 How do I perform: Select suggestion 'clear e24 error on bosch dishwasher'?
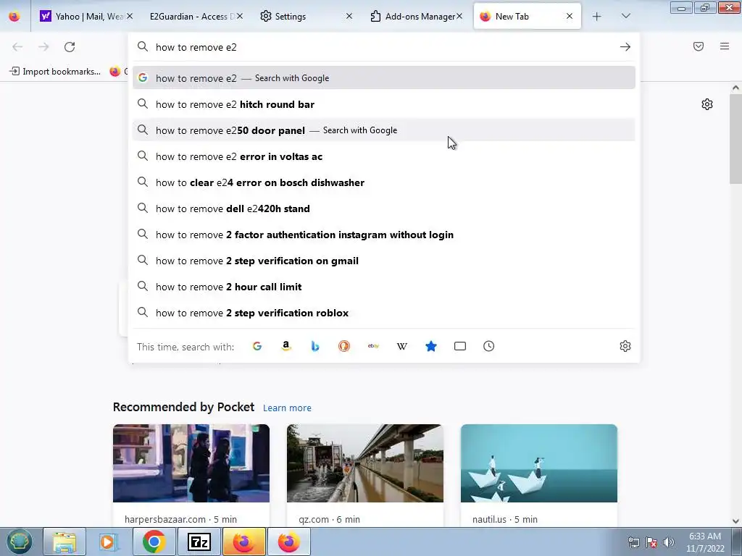point(384,182)
